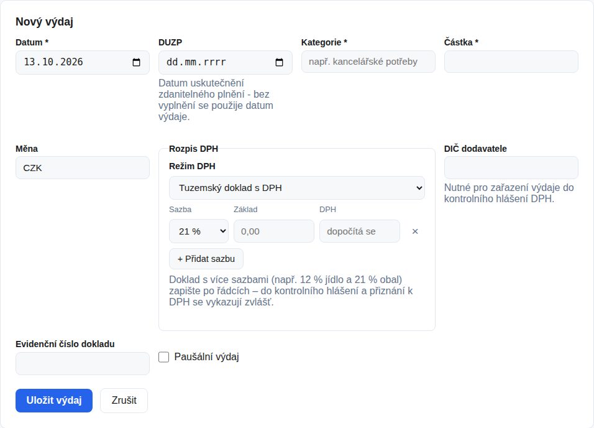The image size is (594, 428).
Task: Click the 'Sazba' column label
Action: [180, 210]
